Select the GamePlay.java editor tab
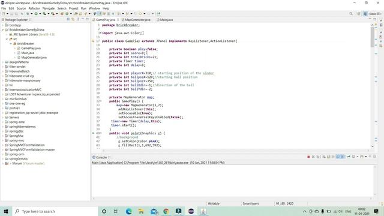384x216 pixels. [106, 20]
